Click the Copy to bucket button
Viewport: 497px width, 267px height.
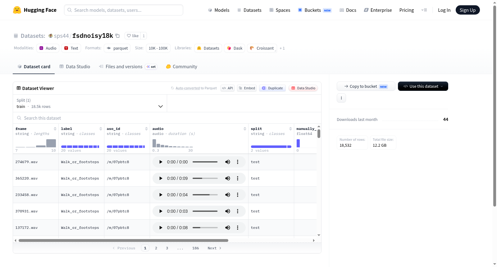366,86
